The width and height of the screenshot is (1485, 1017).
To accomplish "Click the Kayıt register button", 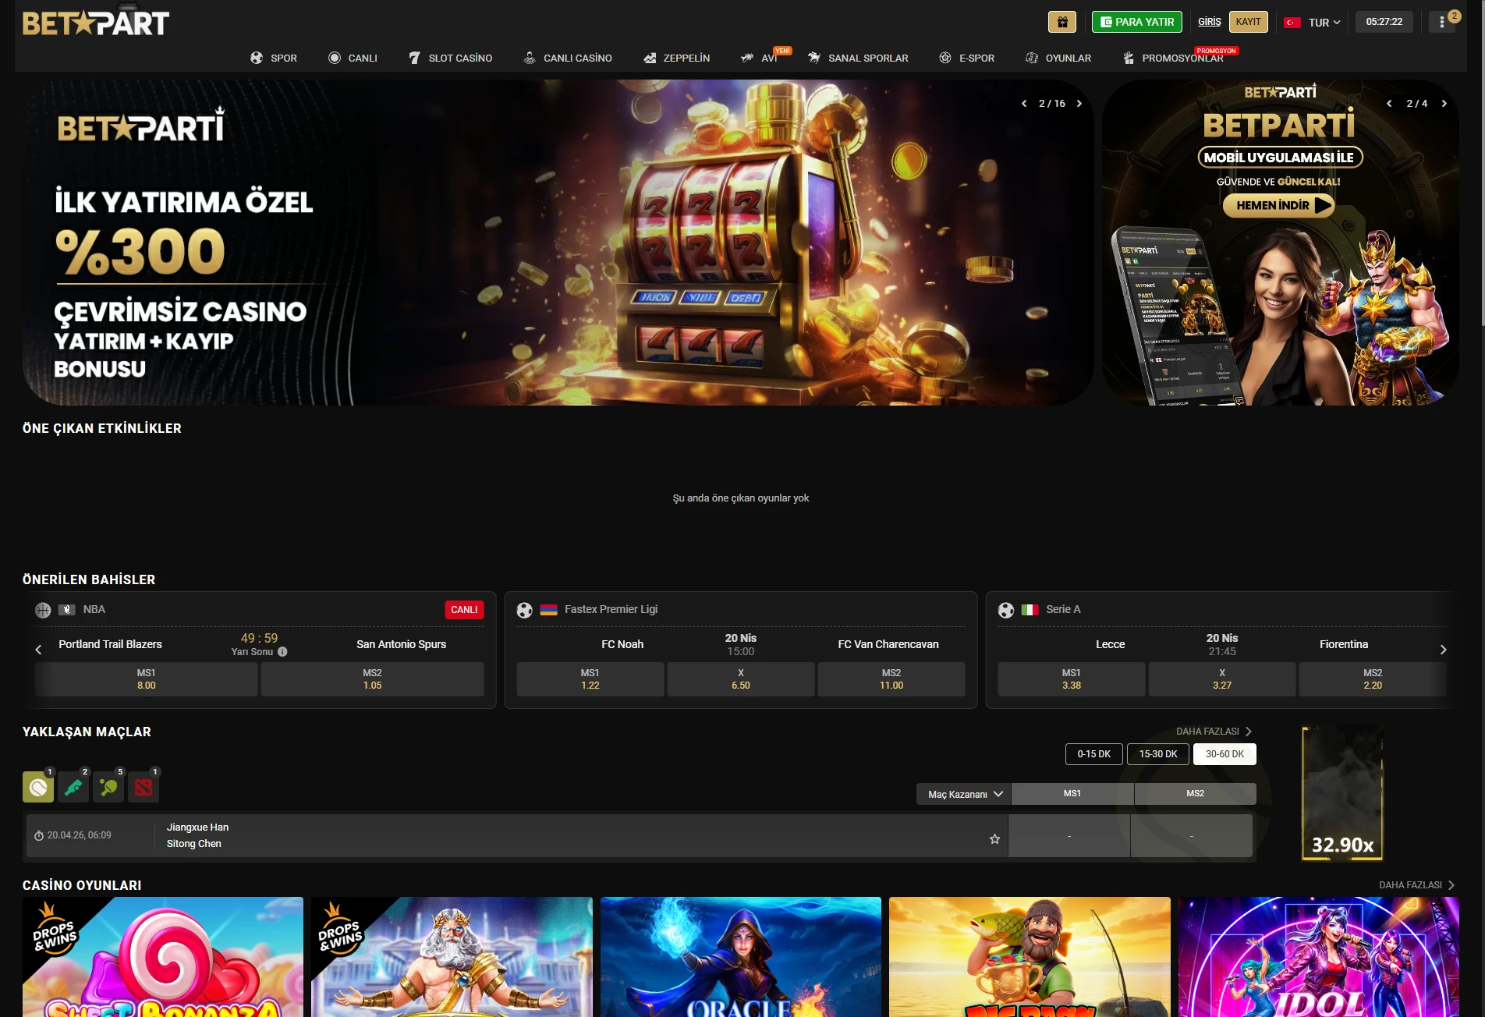I will coord(1248,22).
